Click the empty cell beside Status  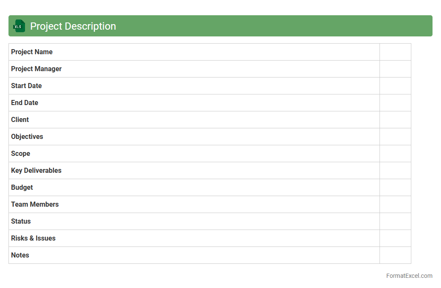point(395,222)
